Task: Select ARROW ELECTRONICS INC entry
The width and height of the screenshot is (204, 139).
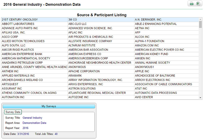Action: coord(167,80)
